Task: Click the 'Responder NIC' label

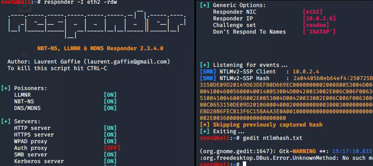Action: (x=235, y=12)
